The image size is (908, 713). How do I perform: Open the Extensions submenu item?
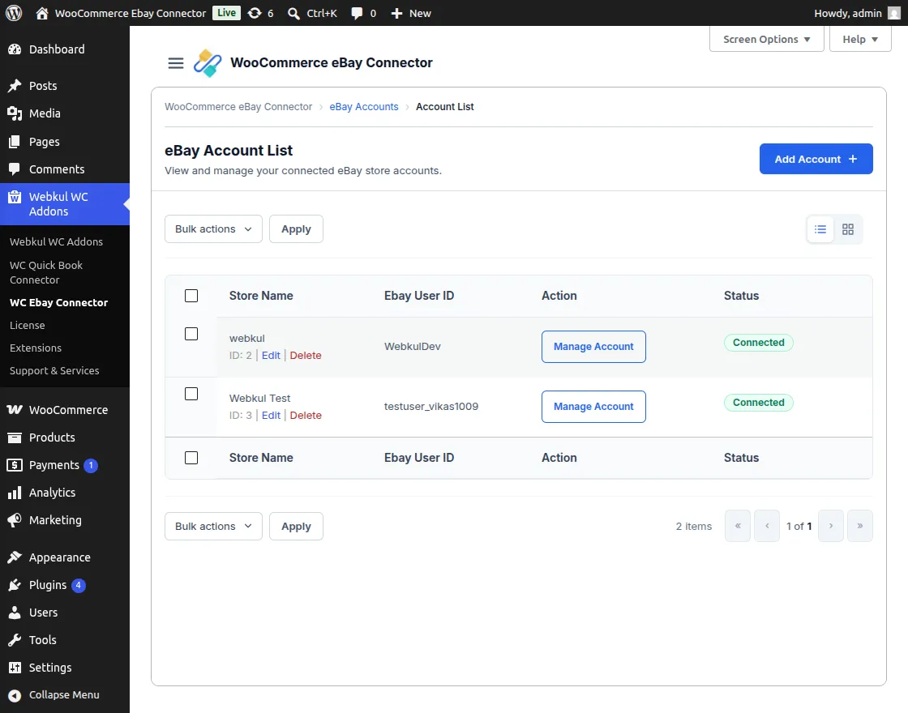point(36,348)
